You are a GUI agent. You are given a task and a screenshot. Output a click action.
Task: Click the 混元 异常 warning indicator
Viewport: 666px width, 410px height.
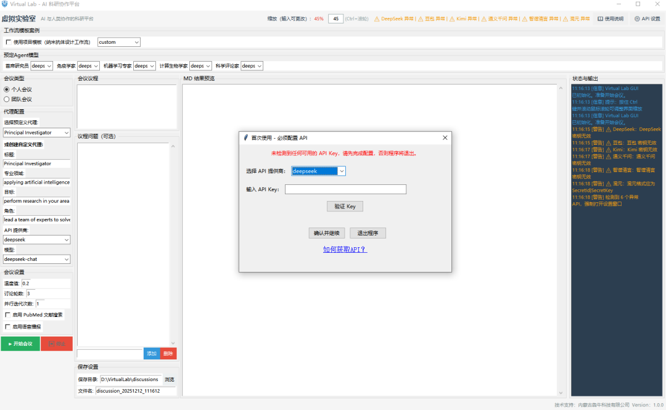(577, 18)
